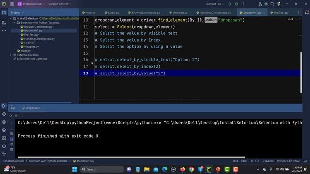
Task: Open the Notifications bell icon
Action: click(x=307, y=13)
